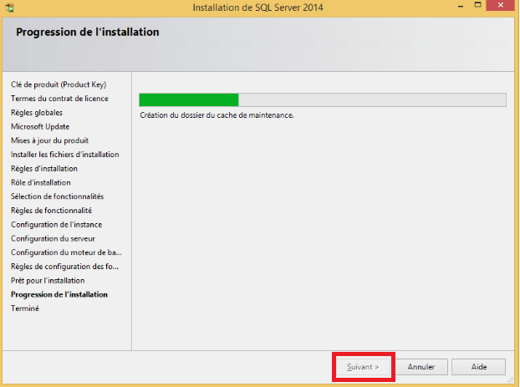Screen dimensions: 520x387
Task: Click status text Création du dossier du cache
Action: tap(217, 115)
